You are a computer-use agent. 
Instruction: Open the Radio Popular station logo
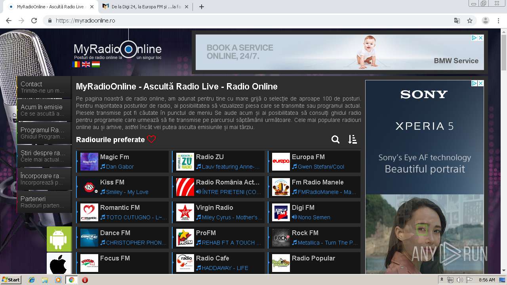(281, 263)
